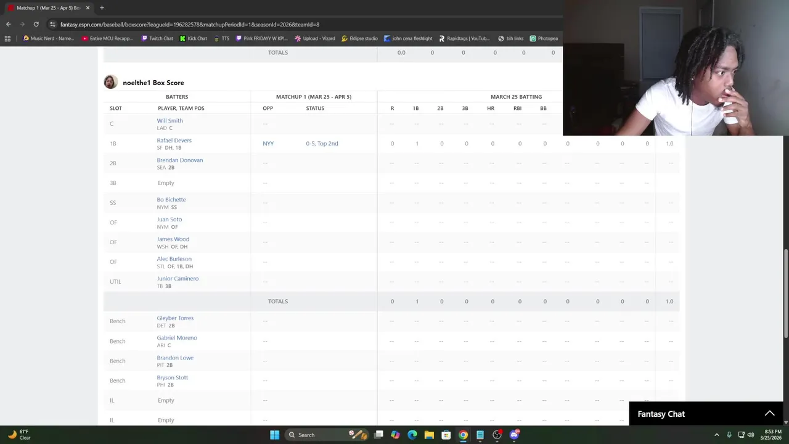The image size is (789, 444).
Task: Select the Matchup 1 browser tab
Action: pyautogui.click(x=48, y=7)
